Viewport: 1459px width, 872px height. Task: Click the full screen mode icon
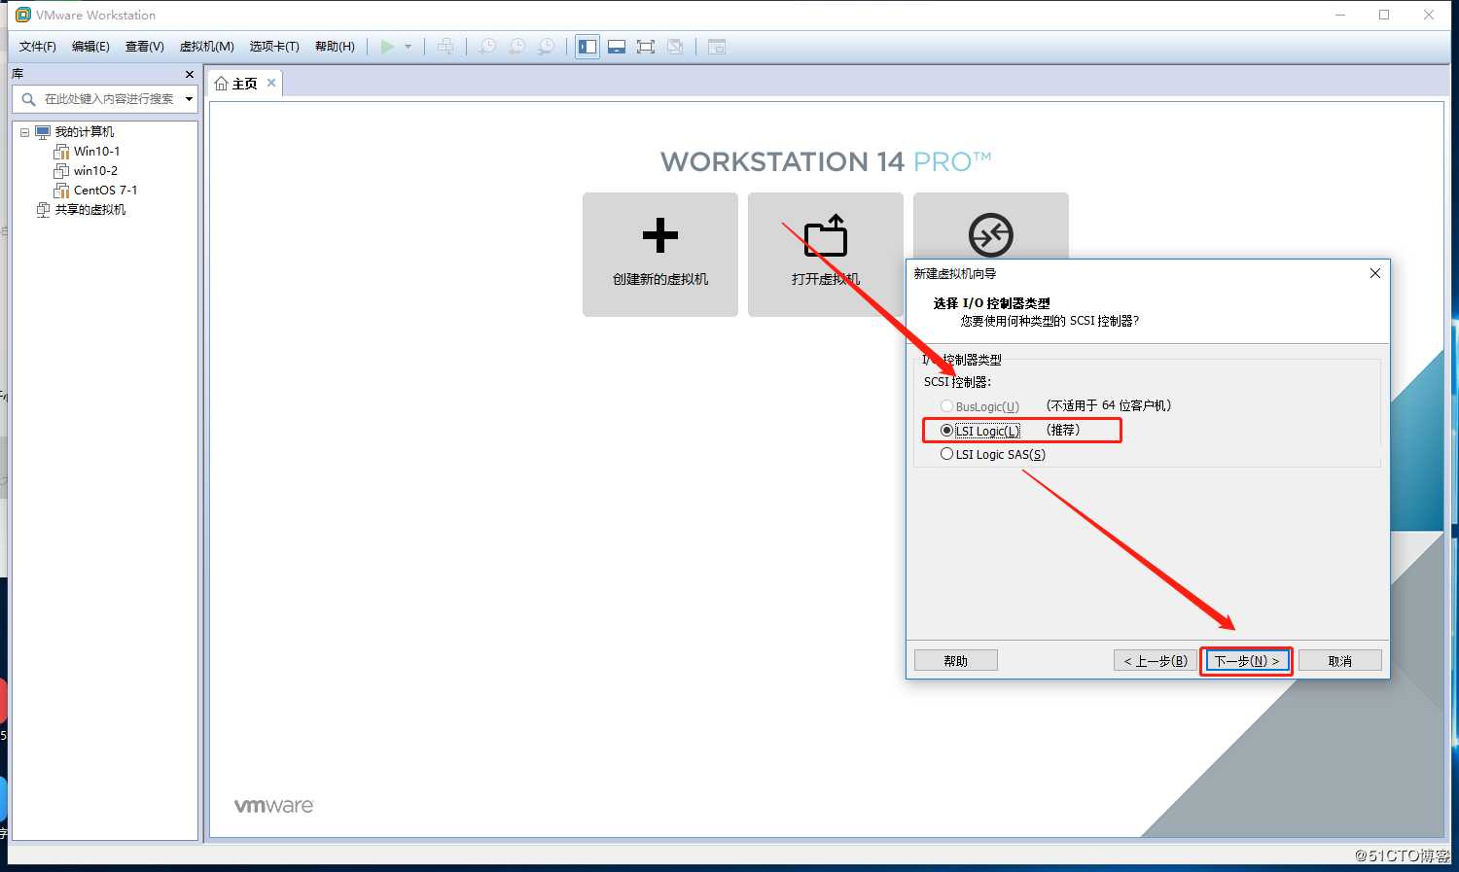(x=646, y=47)
